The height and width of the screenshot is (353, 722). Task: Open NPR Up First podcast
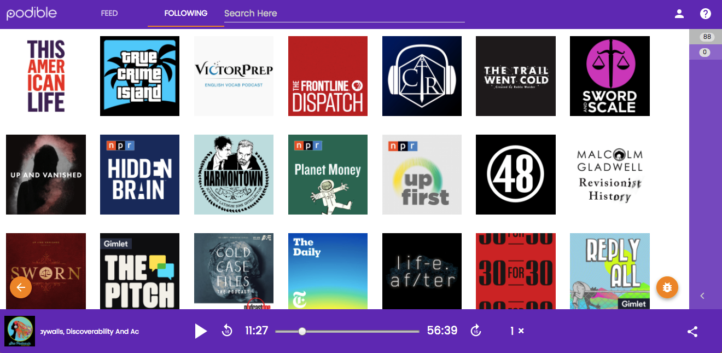pyautogui.click(x=422, y=175)
